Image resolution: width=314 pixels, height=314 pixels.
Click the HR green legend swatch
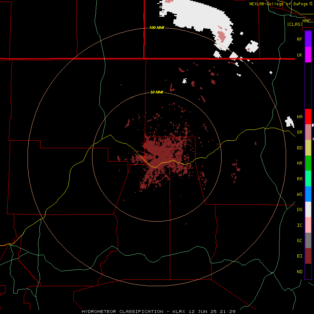308,163
